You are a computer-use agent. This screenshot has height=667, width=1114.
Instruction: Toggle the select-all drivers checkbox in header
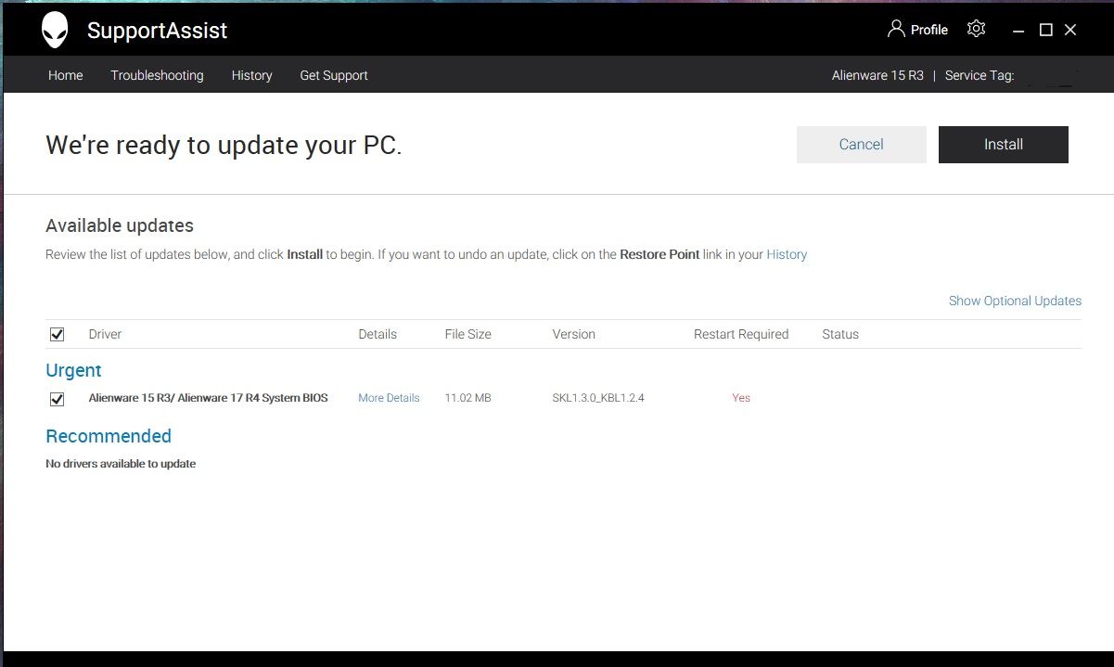point(57,334)
